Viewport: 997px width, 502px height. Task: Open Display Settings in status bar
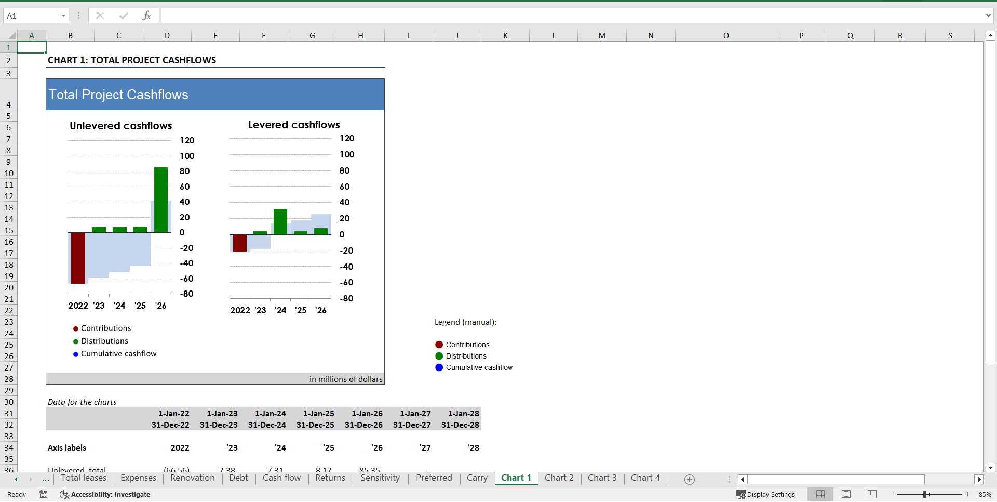766,494
